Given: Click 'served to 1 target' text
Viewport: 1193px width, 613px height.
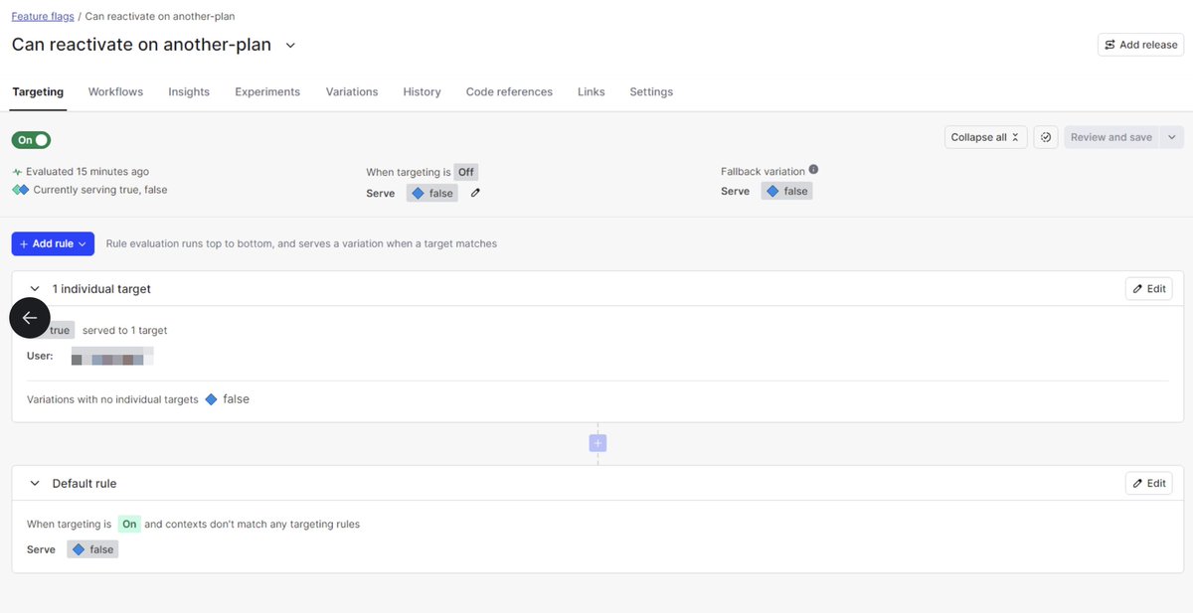Looking at the screenshot, I should click(x=125, y=331).
